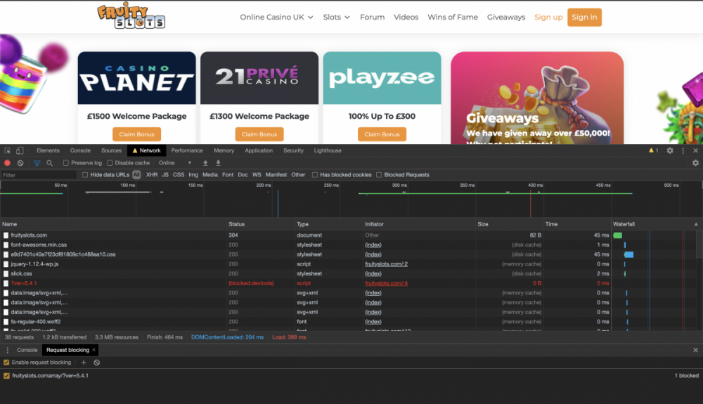Sort by the Waterfall column arrow
This screenshot has width=703, height=404.
696,224
